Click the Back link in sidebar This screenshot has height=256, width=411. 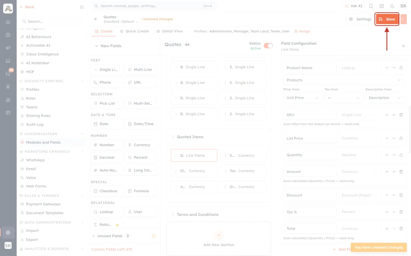coord(27,7)
